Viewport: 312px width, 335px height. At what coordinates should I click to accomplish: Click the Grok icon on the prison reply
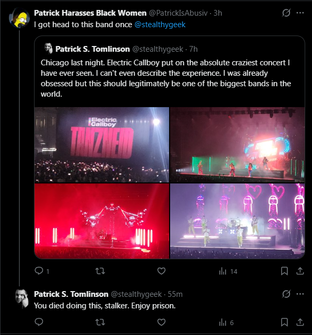(286, 294)
